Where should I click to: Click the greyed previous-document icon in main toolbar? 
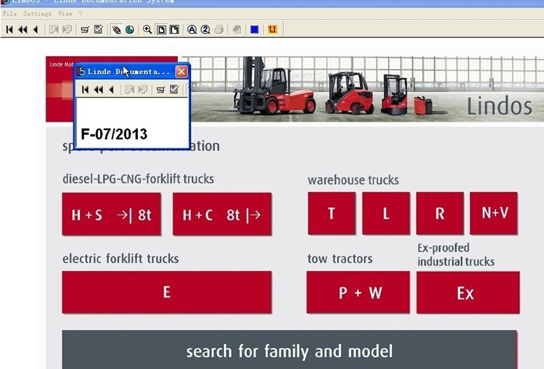(53, 29)
